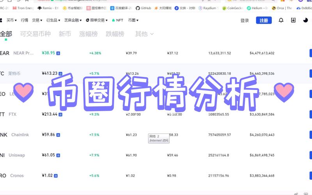
Task: Click the blue icon beside NEAR price ¥38.95
Action: point(58,53)
